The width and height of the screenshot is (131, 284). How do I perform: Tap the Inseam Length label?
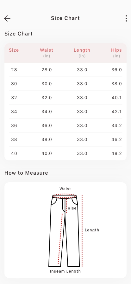pyautogui.click(x=65, y=271)
